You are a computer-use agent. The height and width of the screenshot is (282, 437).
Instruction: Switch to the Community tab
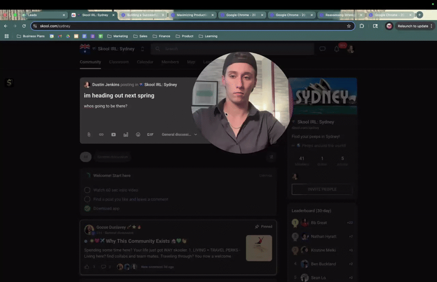tap(90, 62)
